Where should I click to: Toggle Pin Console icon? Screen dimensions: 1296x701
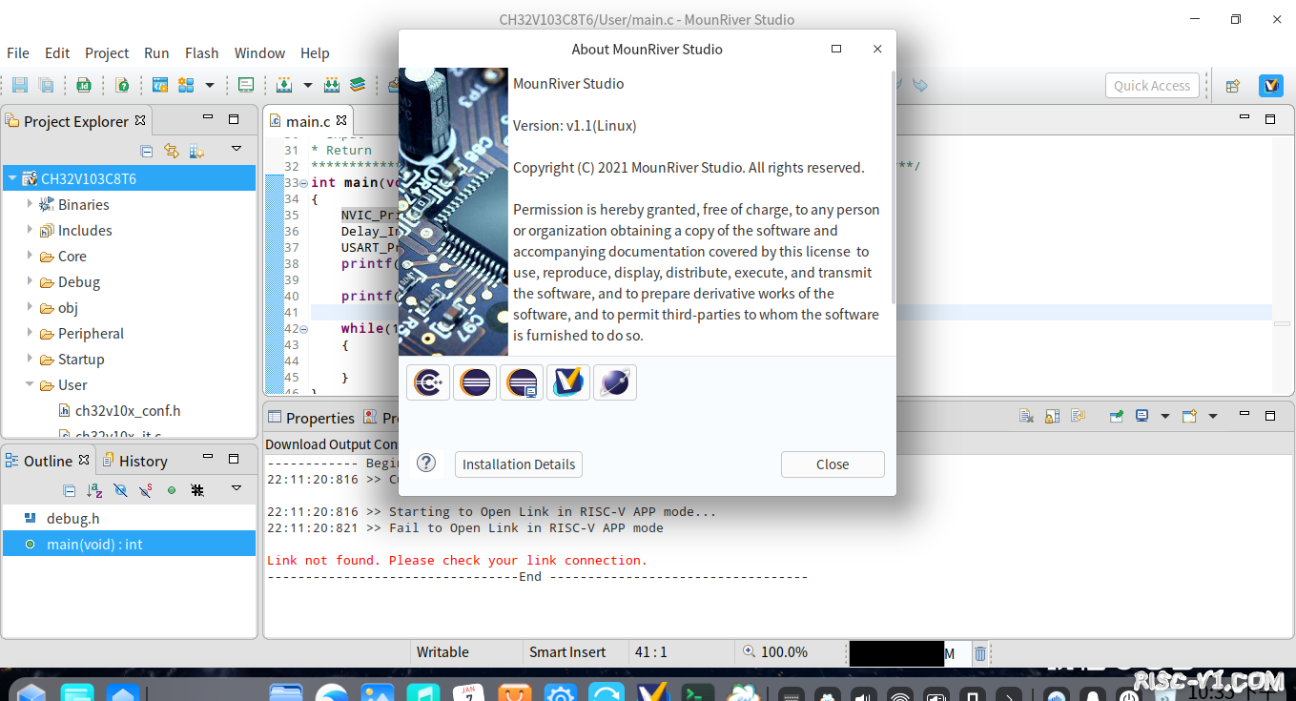coord(1116,416)
